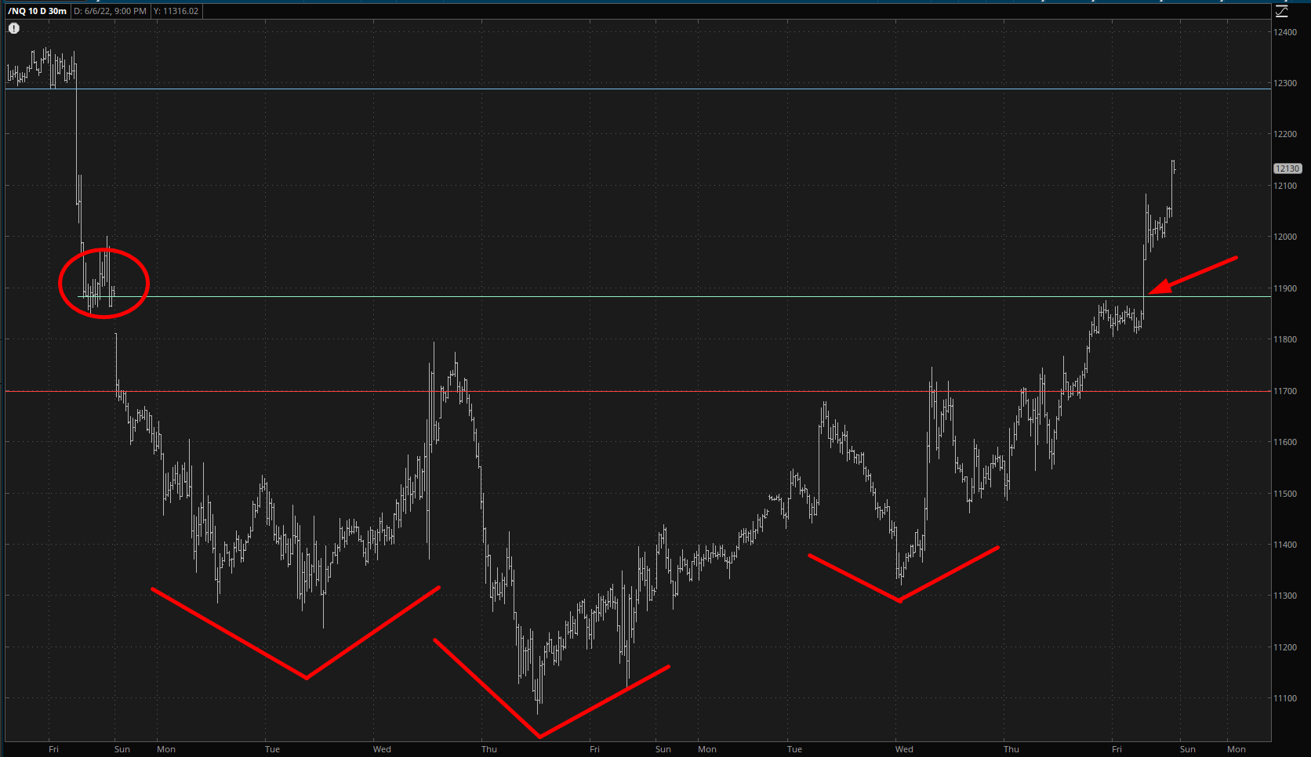Image resolution: width=1311 pixels, height=757 pixels.
Task: Click the date readout 6/6/22, 9:00 PM
Action: tap(110, 11)
